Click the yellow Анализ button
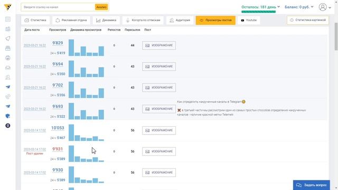This screenshot has height=190, width=338. pos(101,7)
